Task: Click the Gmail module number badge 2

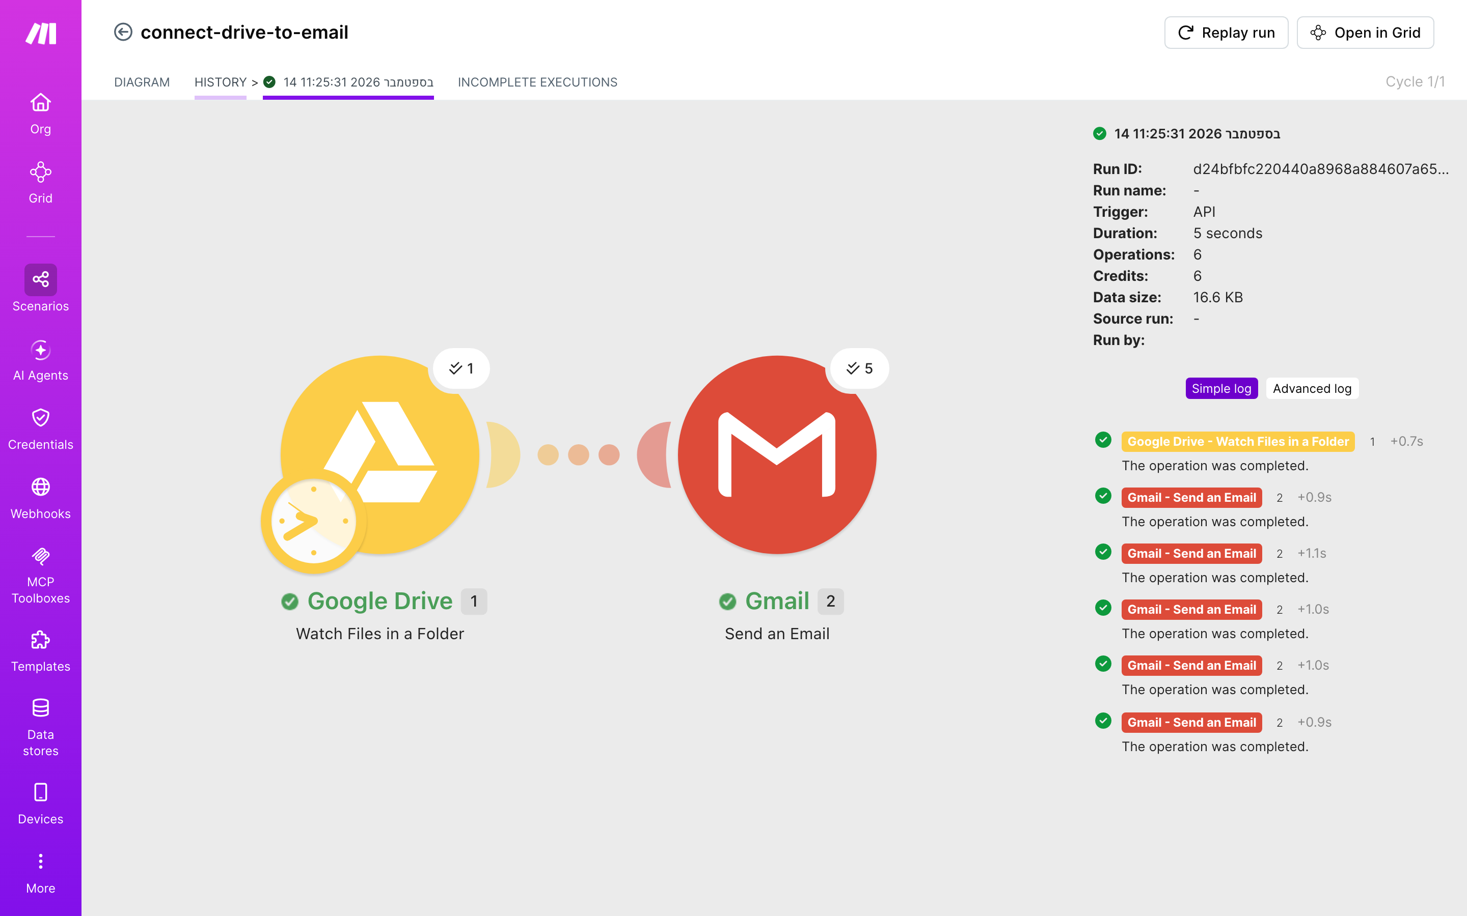Action: pos(830,602)
